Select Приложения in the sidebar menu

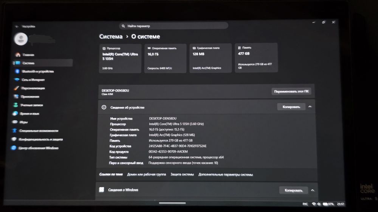click(x=30, y=96)
